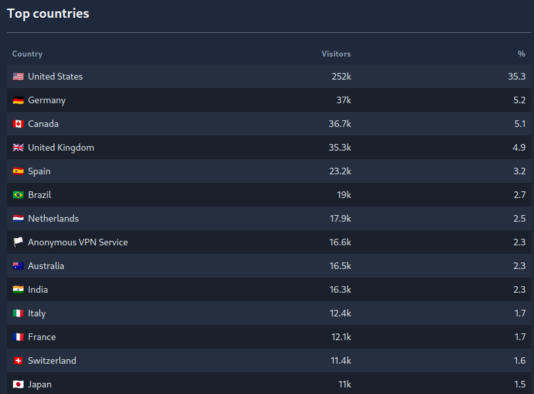
Task: Click the United Kingdom flag icon
Action: pyautogui.click(x=18, y=147)
